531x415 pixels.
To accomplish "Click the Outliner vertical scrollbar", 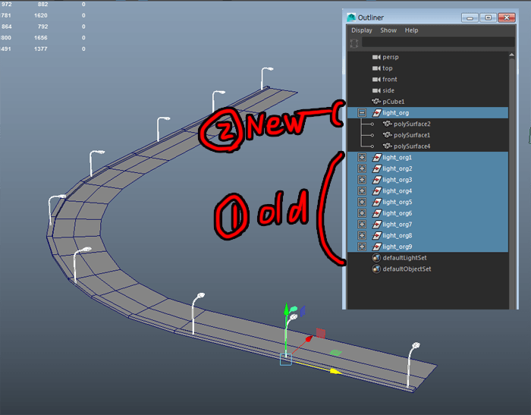I will [x=512, y=183].
